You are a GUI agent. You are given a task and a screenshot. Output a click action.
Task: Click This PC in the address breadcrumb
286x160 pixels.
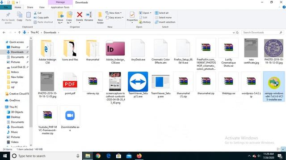35,32
